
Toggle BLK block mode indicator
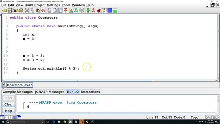[216, 117]
